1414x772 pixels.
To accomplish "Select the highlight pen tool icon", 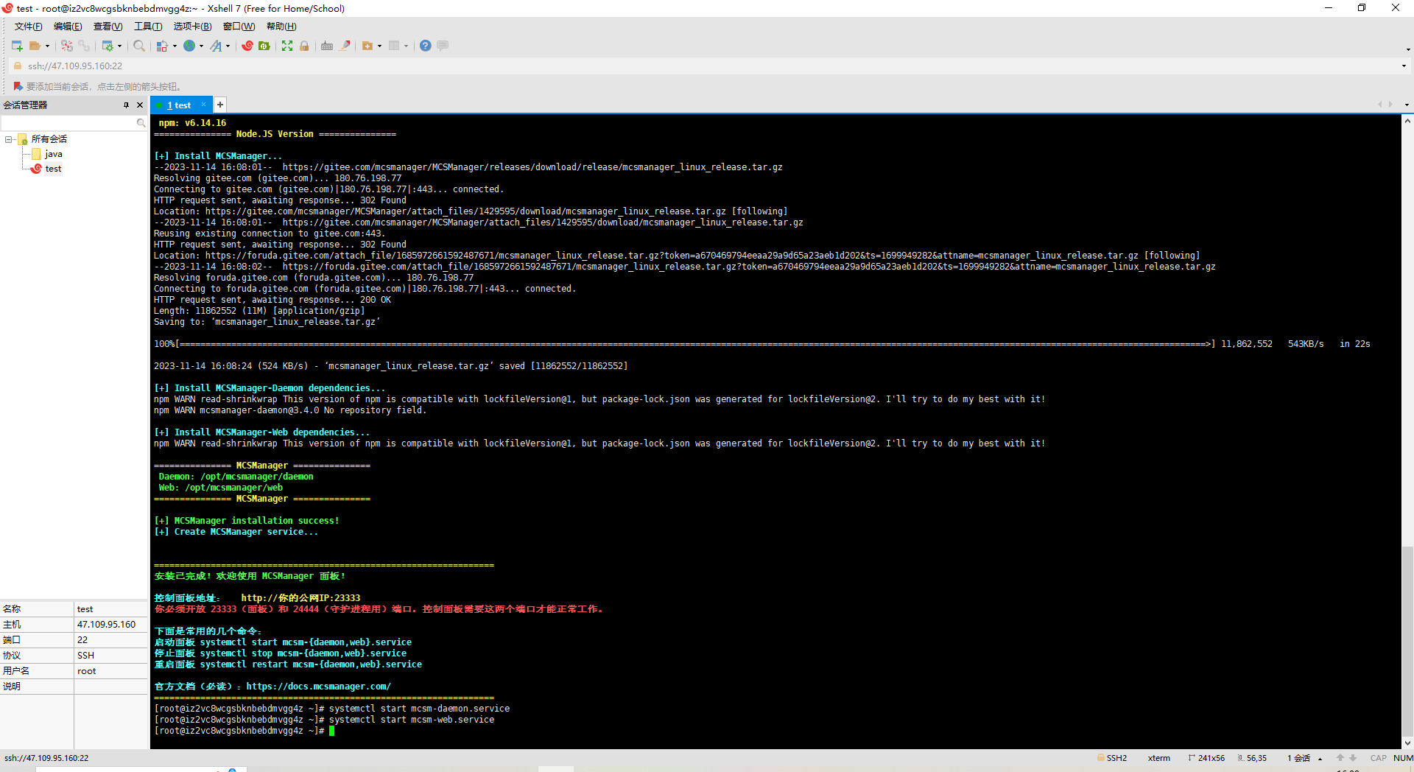I will click(x=346, y=46).
